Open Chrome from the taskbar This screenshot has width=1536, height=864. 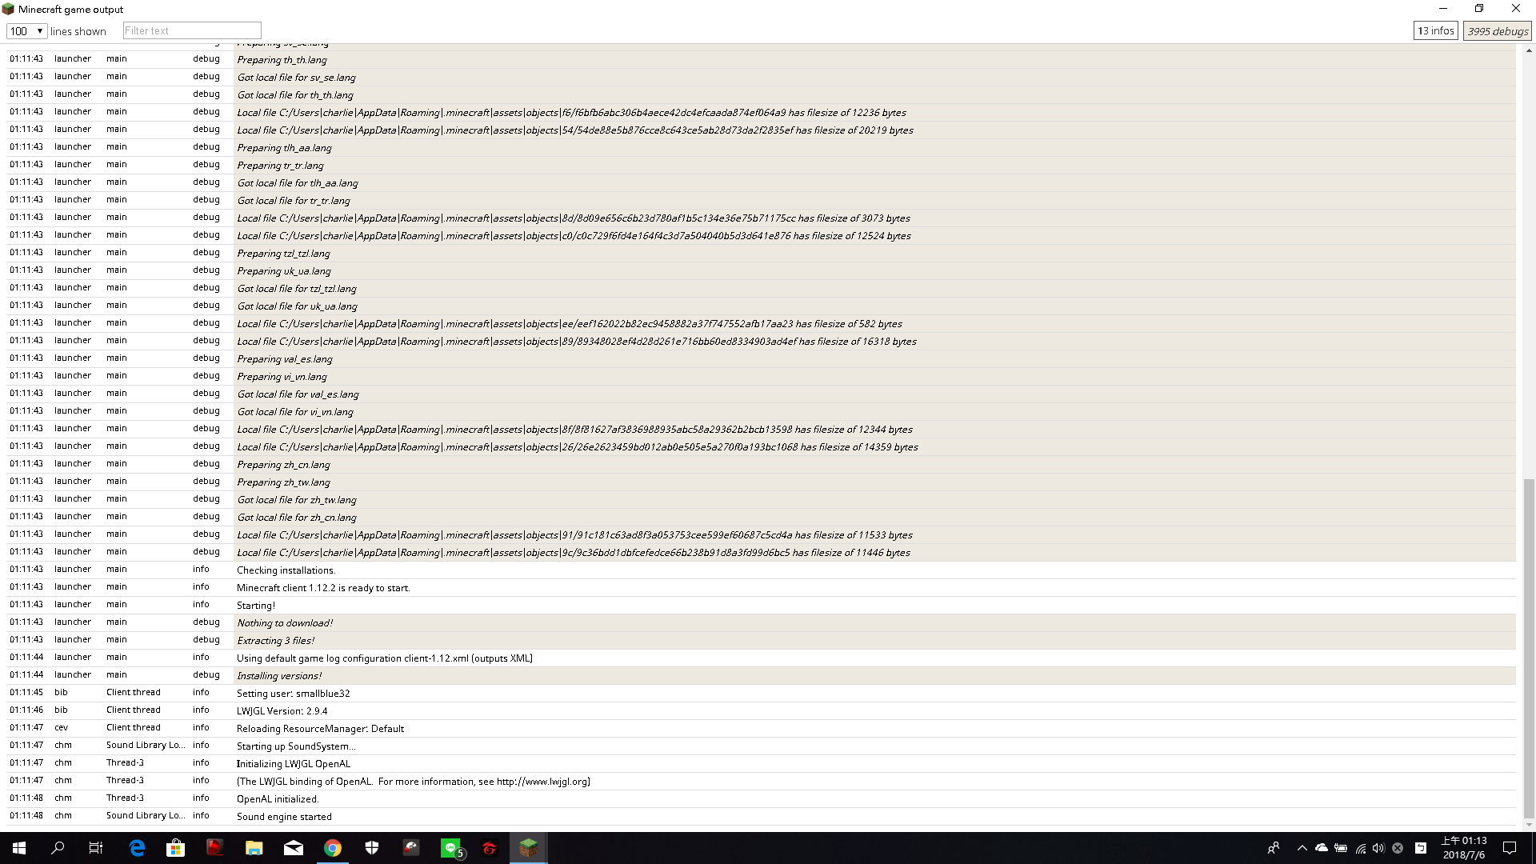[333, 848]
